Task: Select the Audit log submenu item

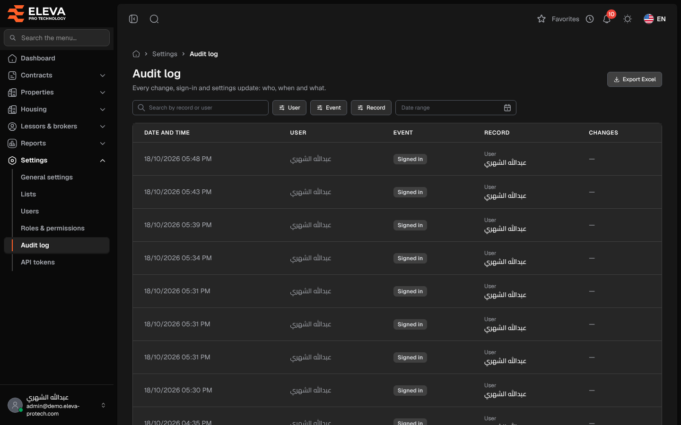Action: click(57, 245)
